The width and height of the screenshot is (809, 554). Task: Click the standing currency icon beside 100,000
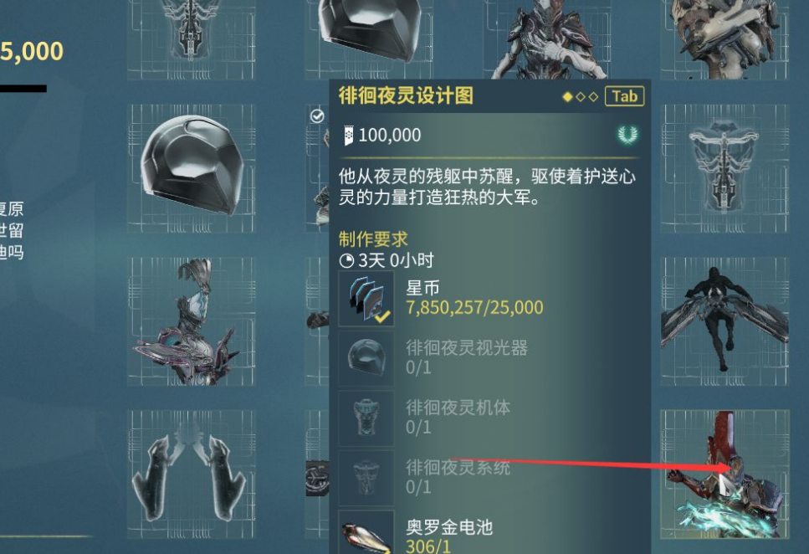[x=348, y=136]
